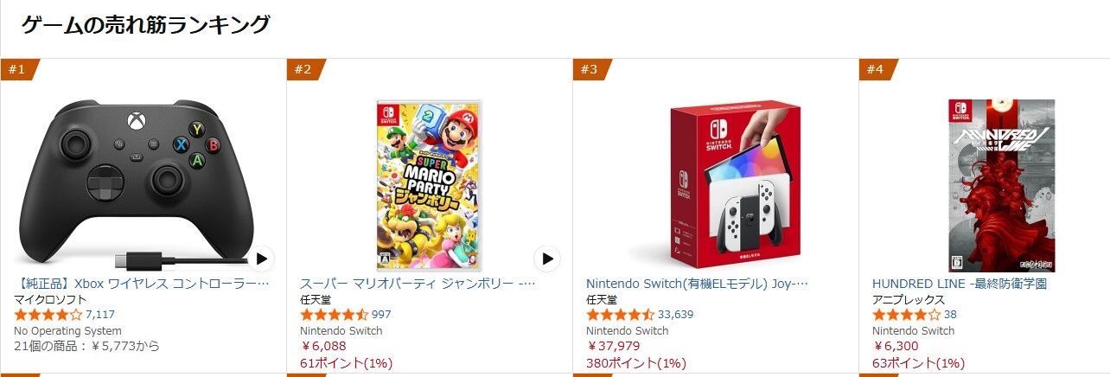This screenshot has width=1110, height=377.
Task: Click the star rating of Mario Party Jamboree
Action: coord(334,315)
